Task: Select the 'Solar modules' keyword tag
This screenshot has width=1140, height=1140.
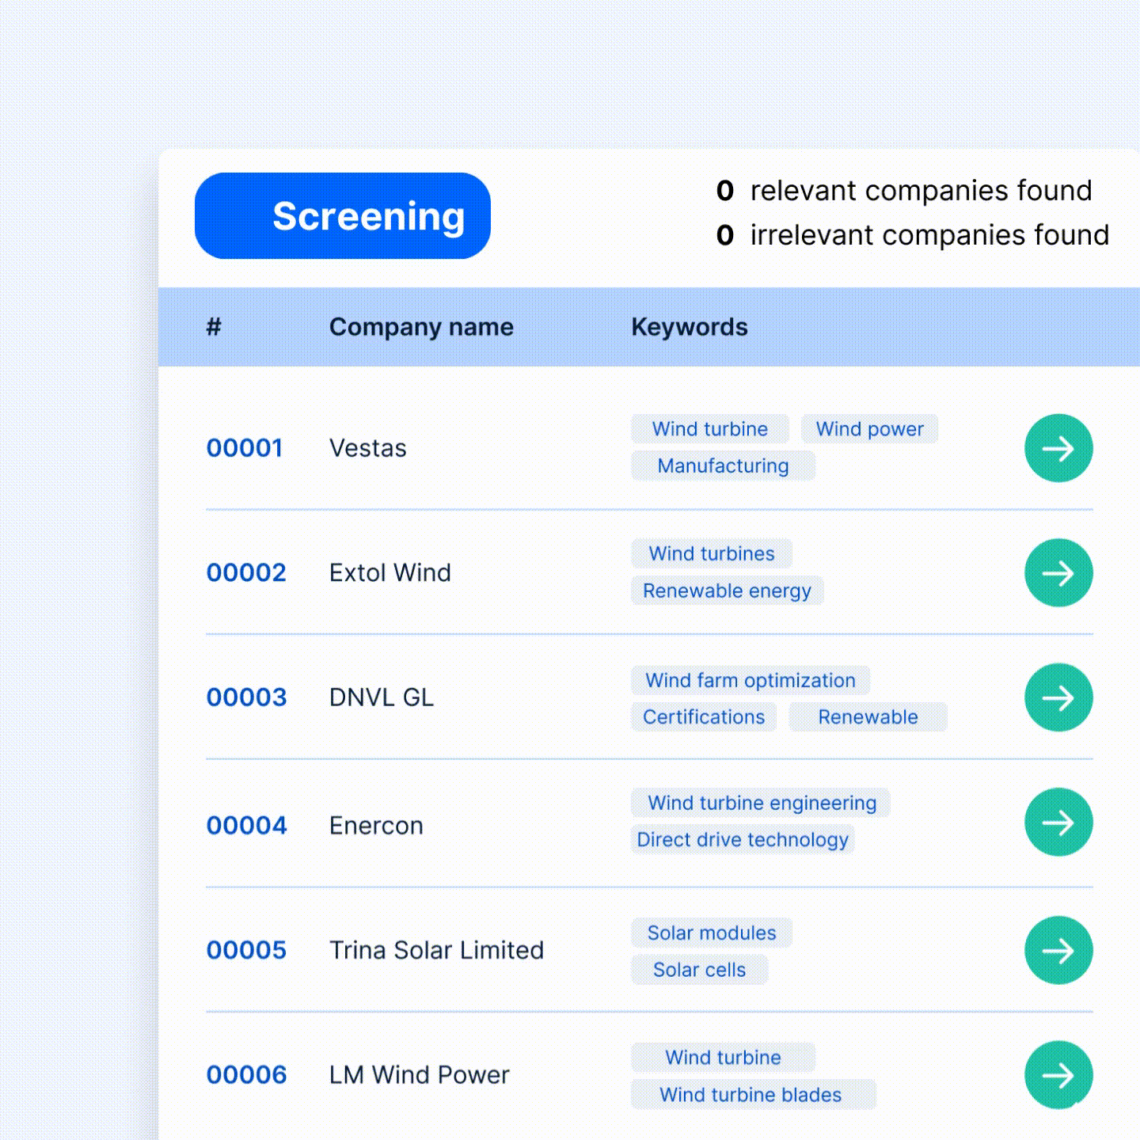Action: pos(712,933)
